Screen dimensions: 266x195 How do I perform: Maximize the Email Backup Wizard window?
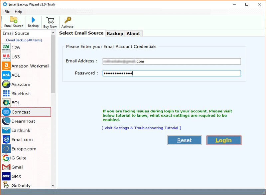pyautogui.click(x=247, y=4)
